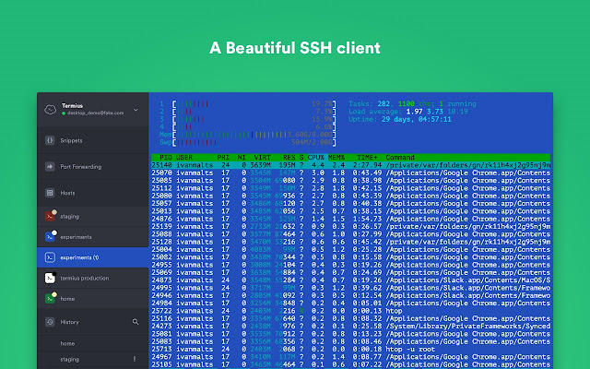Switch to the staging session tab
The width and height of the screenshot is (590, 369).
(92, 217)
